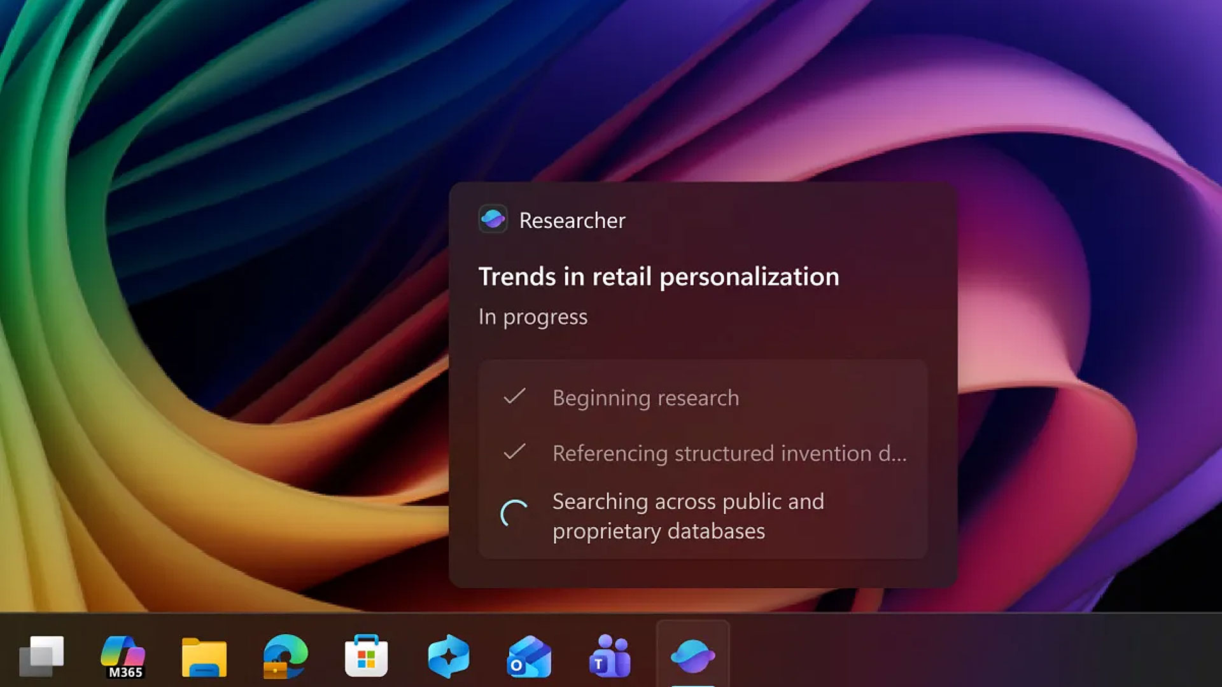Open Outlook from the taskbar
Viewport: 1222px width, 687px height.
(529, 656)
